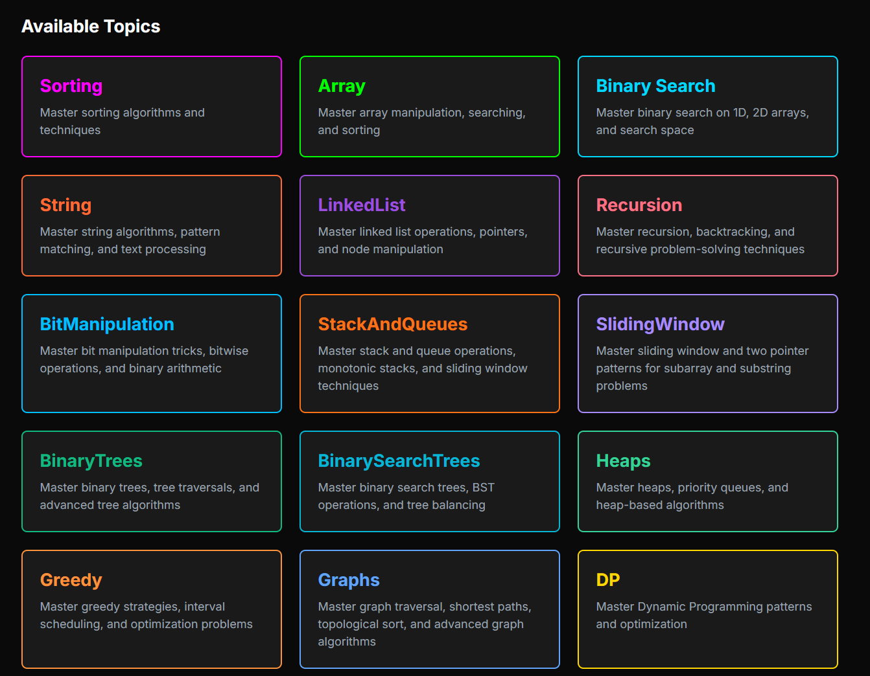The image size is (870, 676).
Task: Click the Heaps heading
Action: pos(623,461)
